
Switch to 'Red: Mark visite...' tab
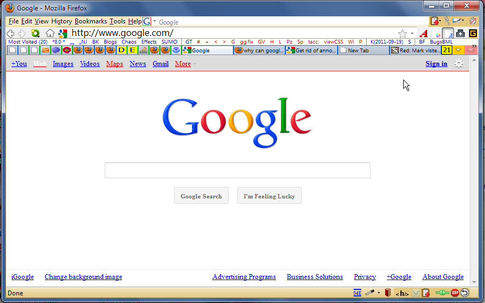415,50
